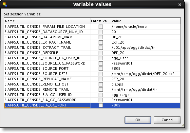
Task: Confirm with the OK button
Action: pyautogui.click(x=138, y=120)
